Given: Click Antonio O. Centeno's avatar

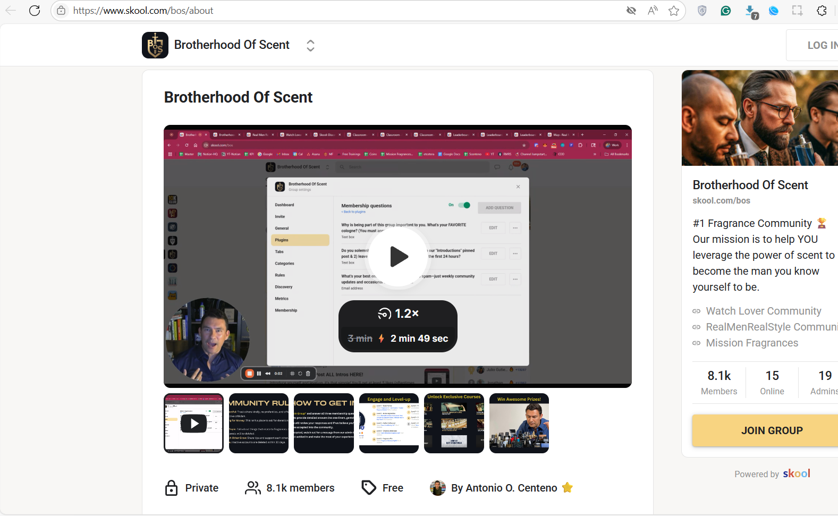Looking at the screenshot, I should tap(438, 488).
